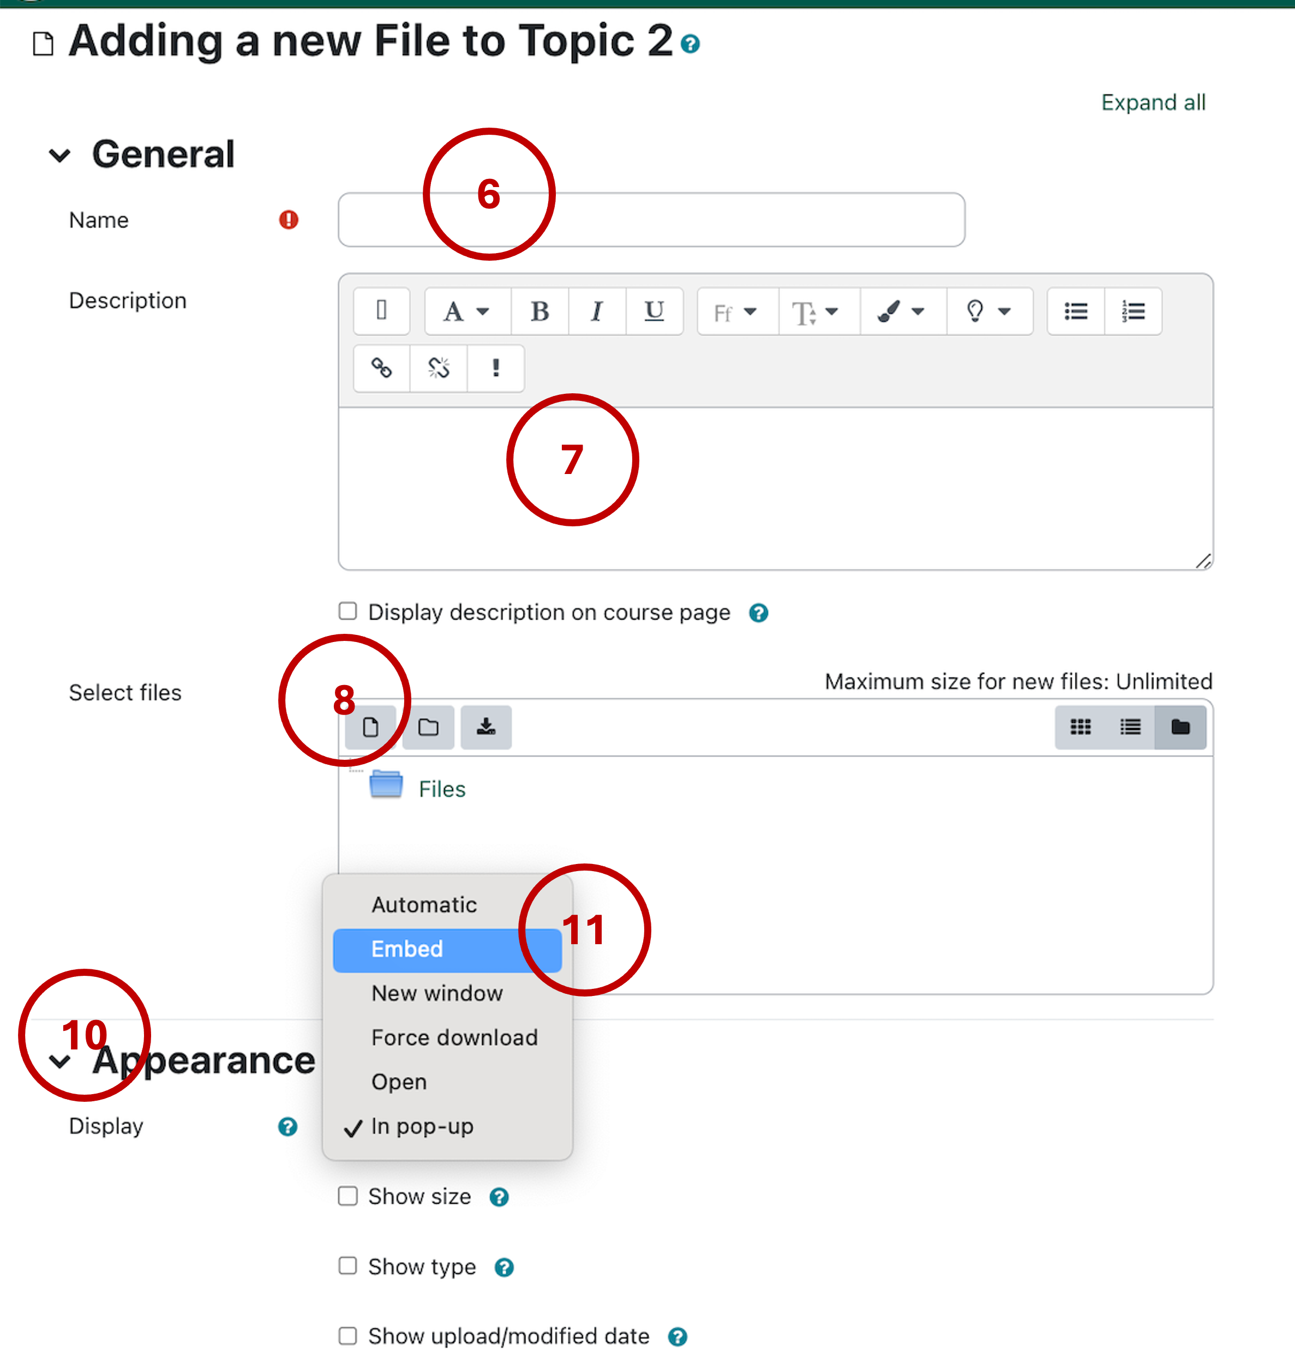Switch file manager to list view

tap(1130, 727)
